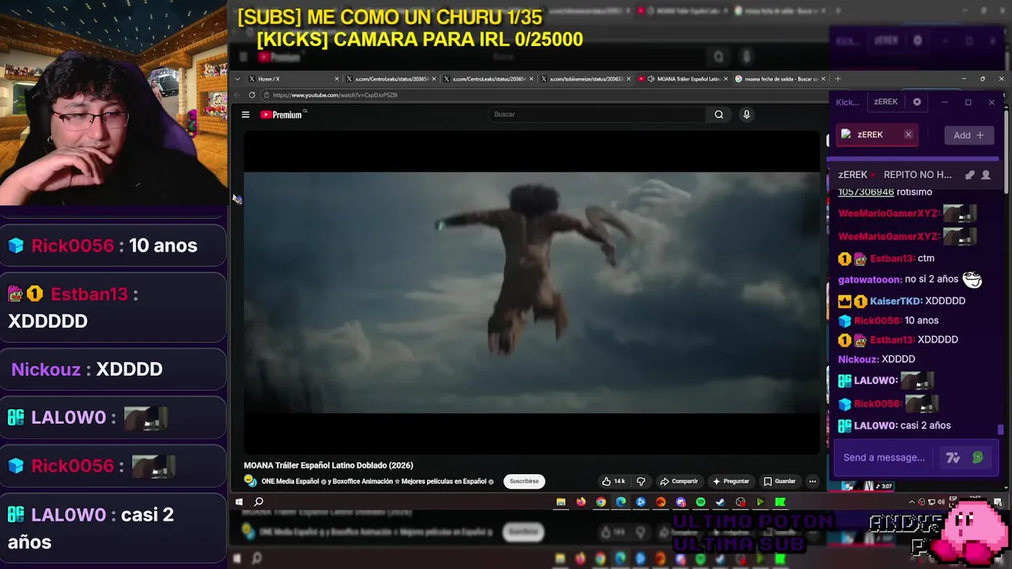Viewport: 1012px width, 569px height.
Task: Click zEREK stream title REPITO NO H...
Action: (x=917, y=175)
